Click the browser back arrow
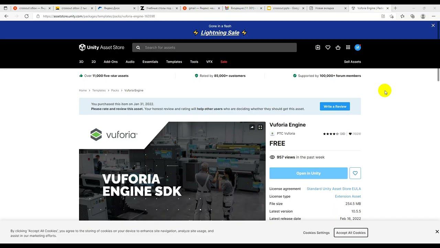The image size is (440, 248). point(6,16)
